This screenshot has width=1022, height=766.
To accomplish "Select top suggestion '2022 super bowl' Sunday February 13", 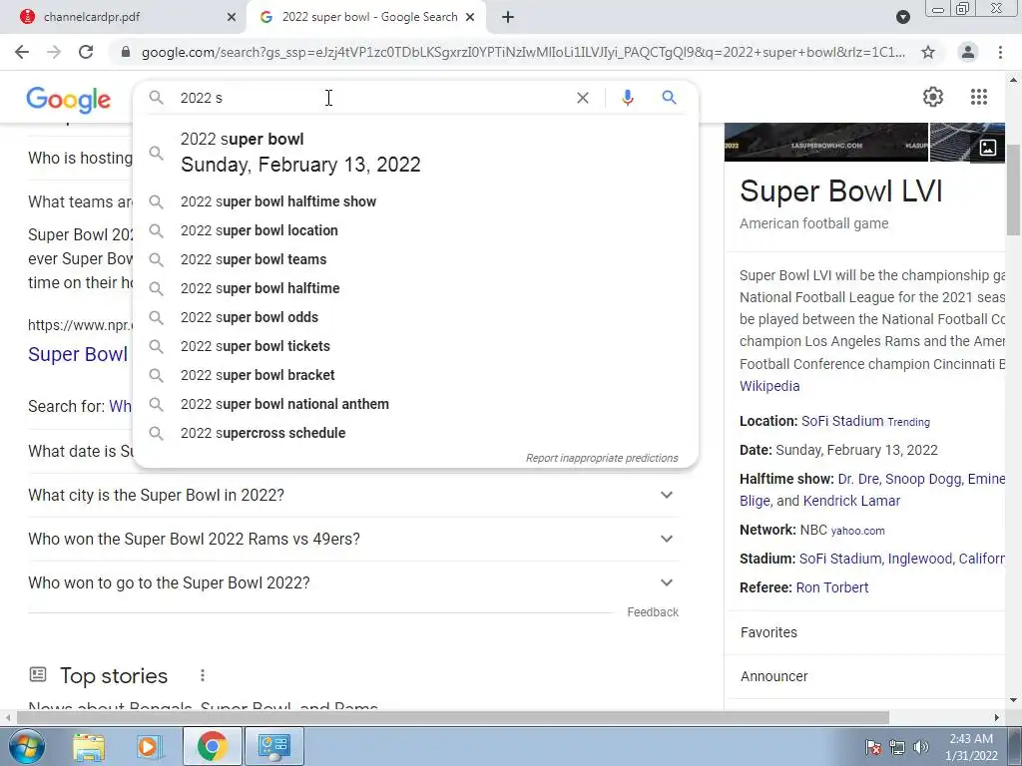I will pyautogui.click(x=416, y=153).
